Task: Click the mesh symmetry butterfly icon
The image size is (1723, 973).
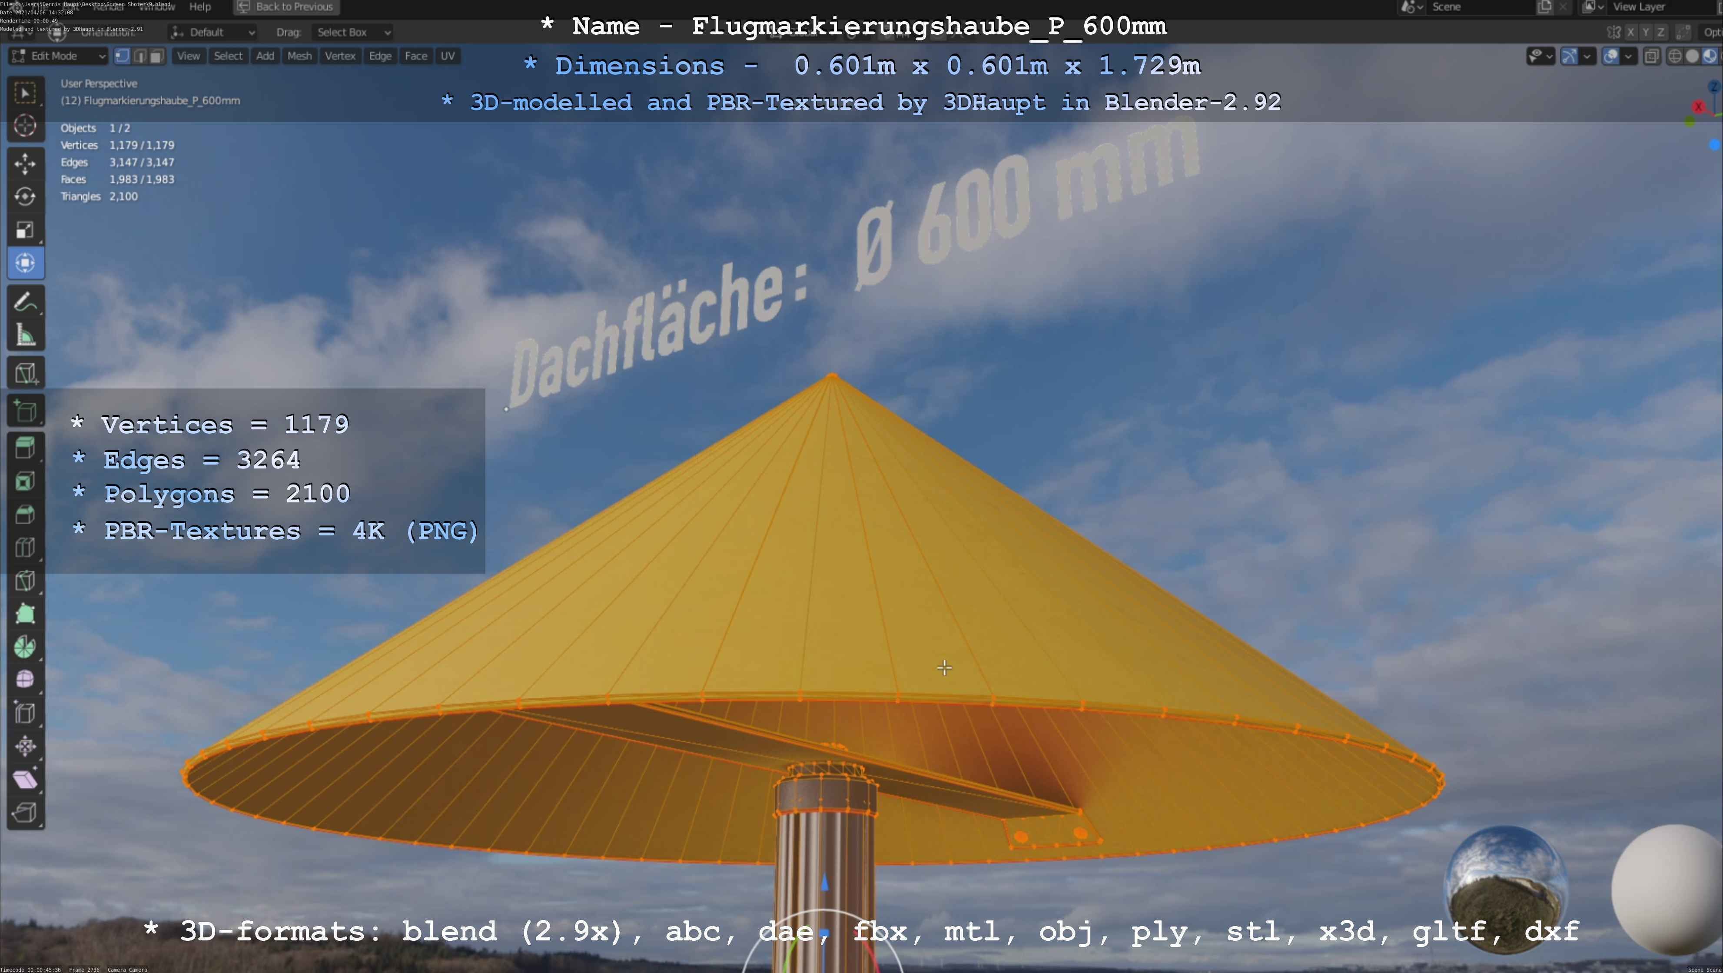Action: click(1614, 32)
